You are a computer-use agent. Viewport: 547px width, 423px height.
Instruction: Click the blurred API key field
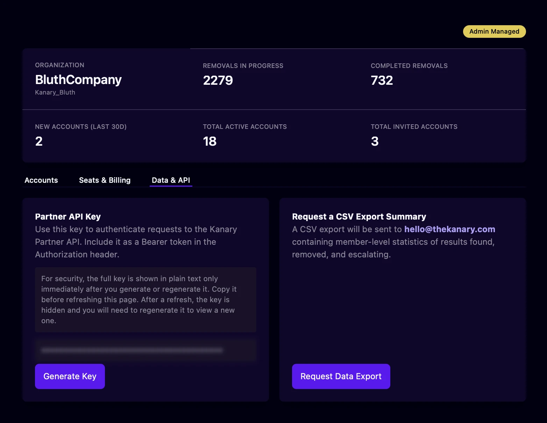[x=145, y=350]
